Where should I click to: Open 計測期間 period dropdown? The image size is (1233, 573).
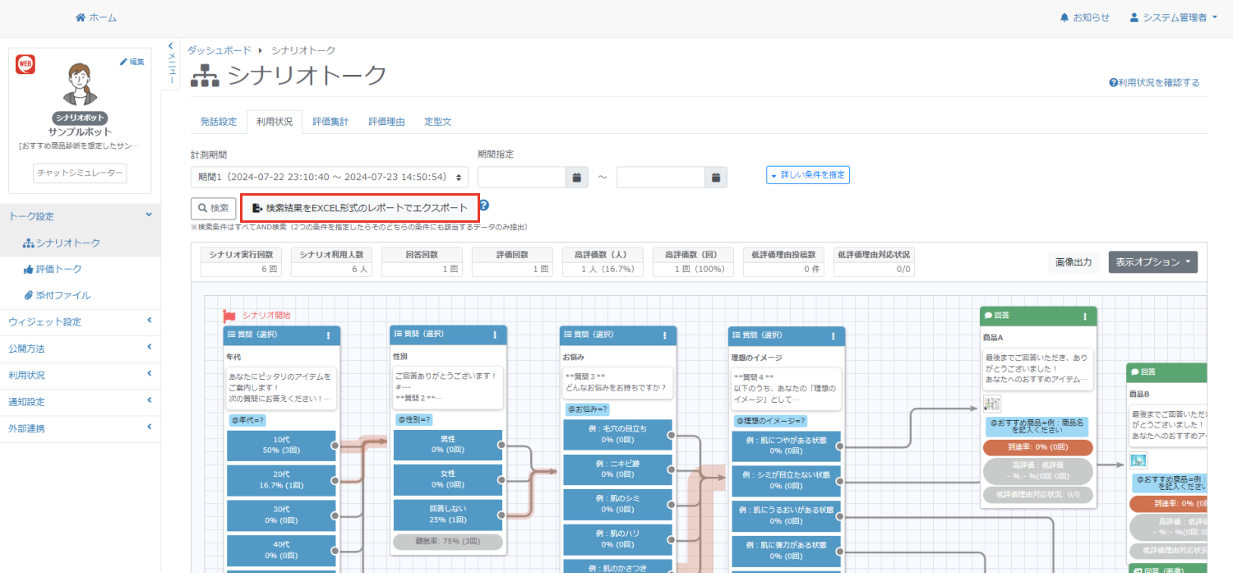pos(330,177)
